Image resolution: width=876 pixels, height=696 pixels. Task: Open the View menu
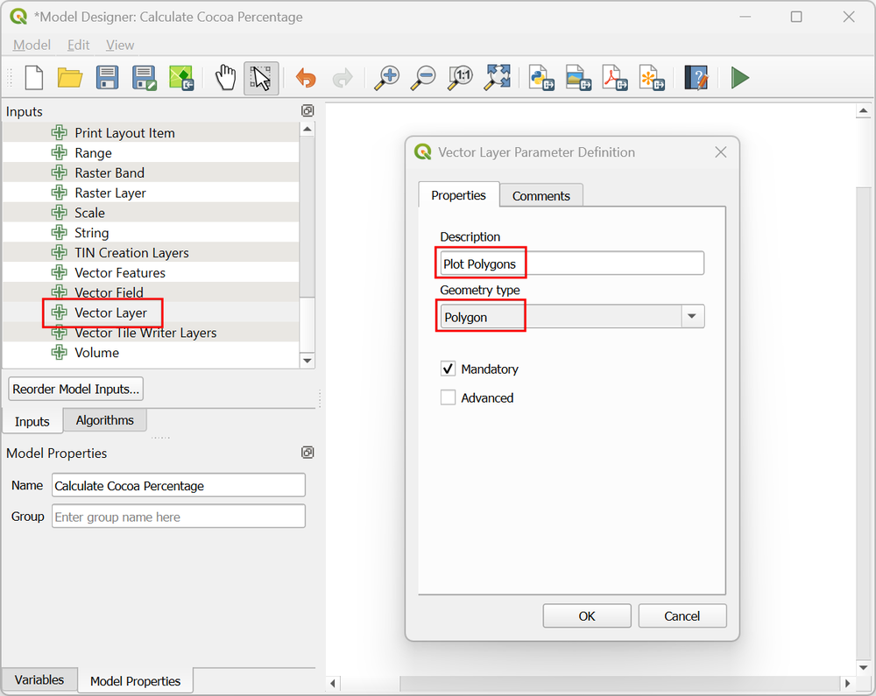pyautogui.click(x=120, y=45)
